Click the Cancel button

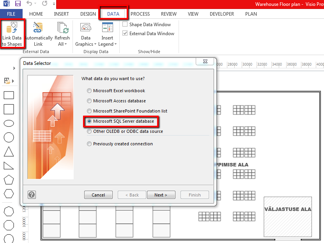98,195
